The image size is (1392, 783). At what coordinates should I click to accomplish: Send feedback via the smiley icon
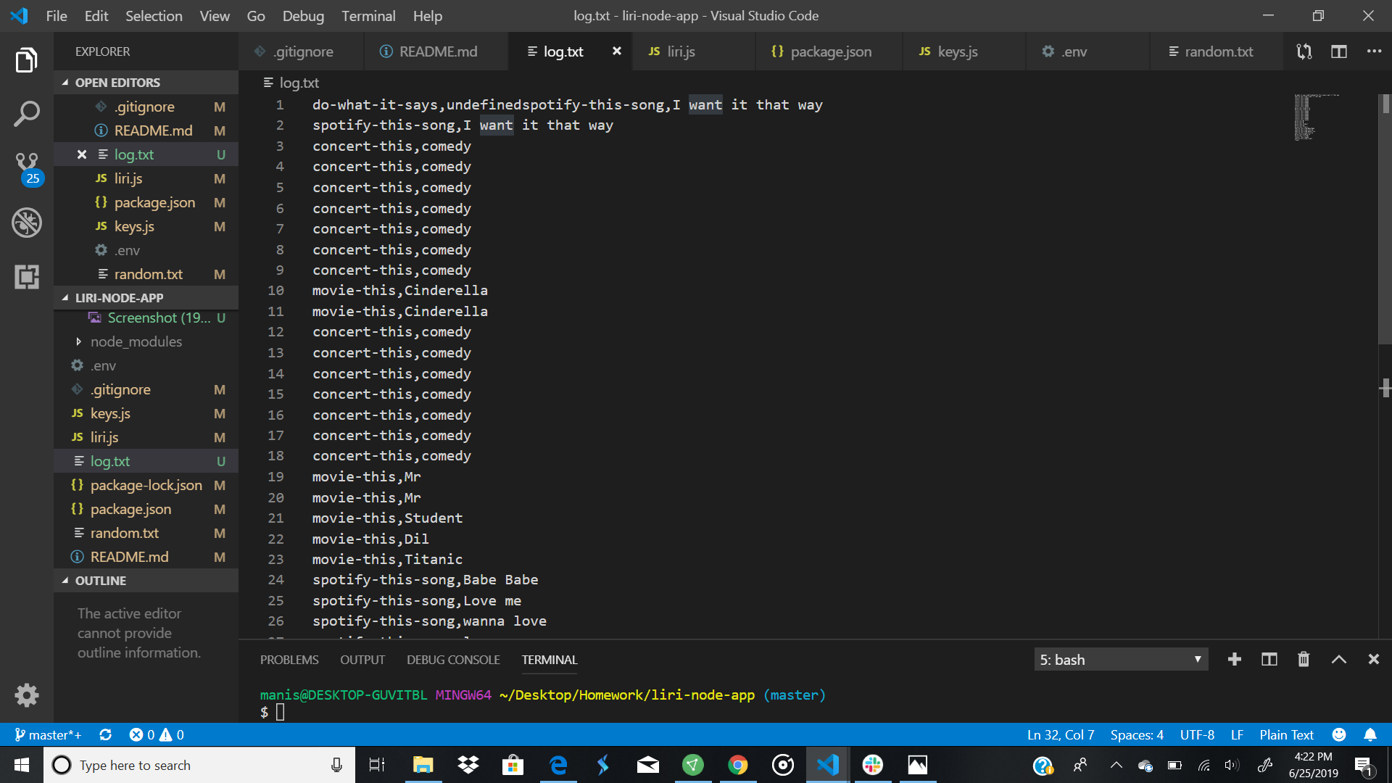(x=1338, y=734)
